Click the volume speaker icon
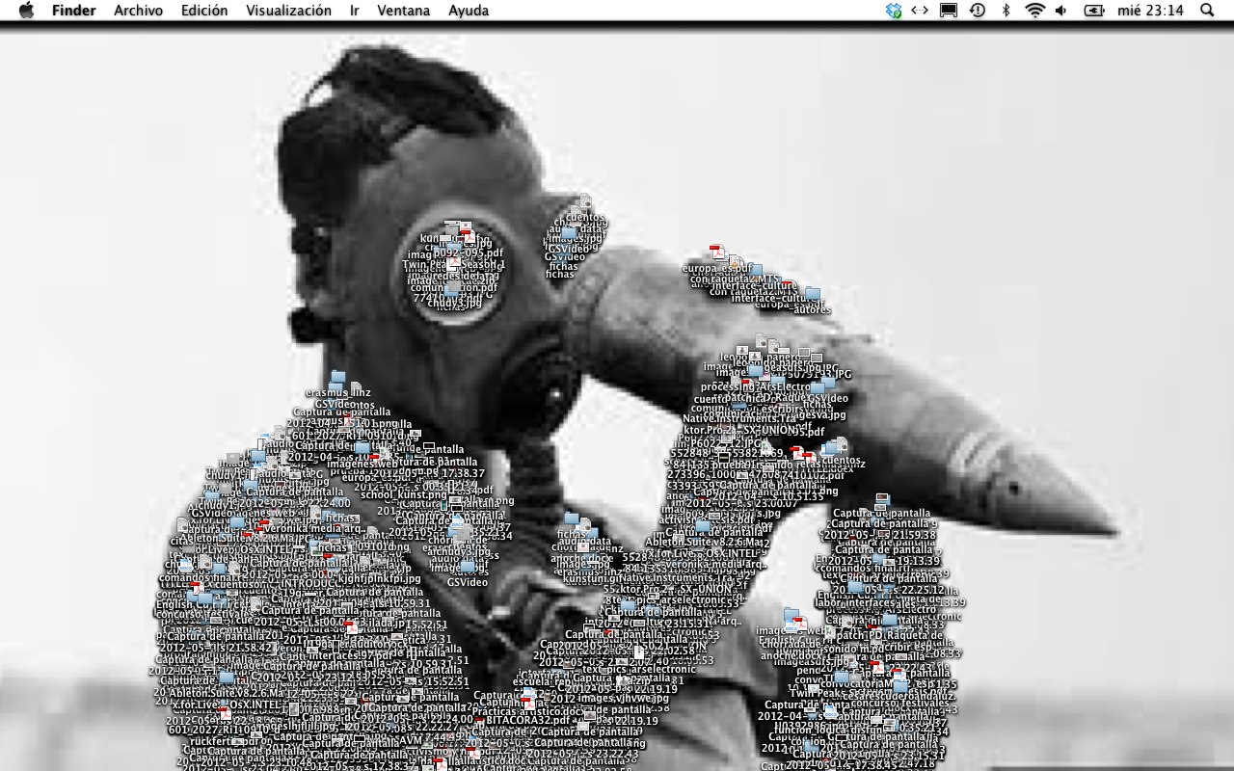1234x771 pixels. coord(1061,11)
